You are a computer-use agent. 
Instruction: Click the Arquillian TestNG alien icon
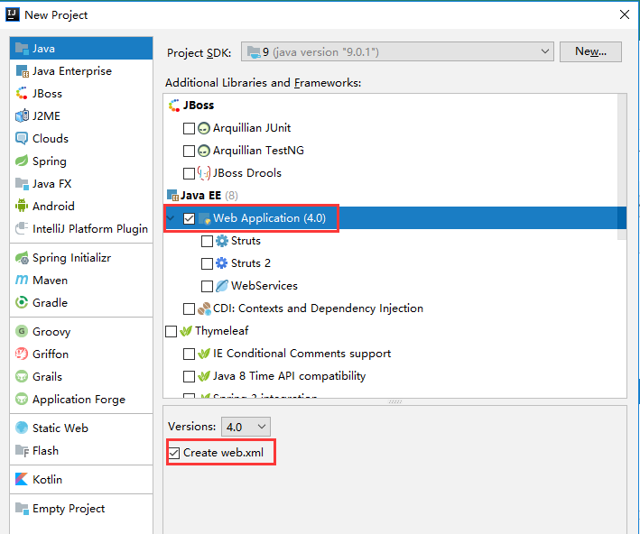tap(204, 151)
